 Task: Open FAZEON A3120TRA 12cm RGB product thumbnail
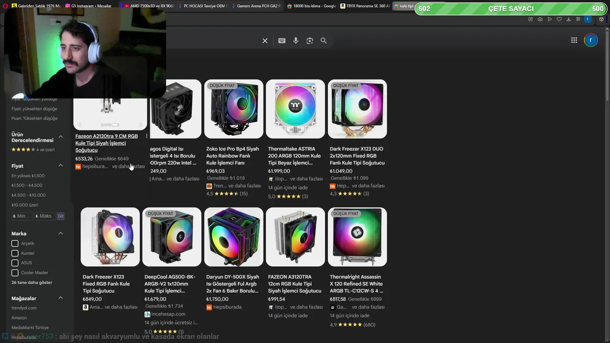[x=295, y=237]
